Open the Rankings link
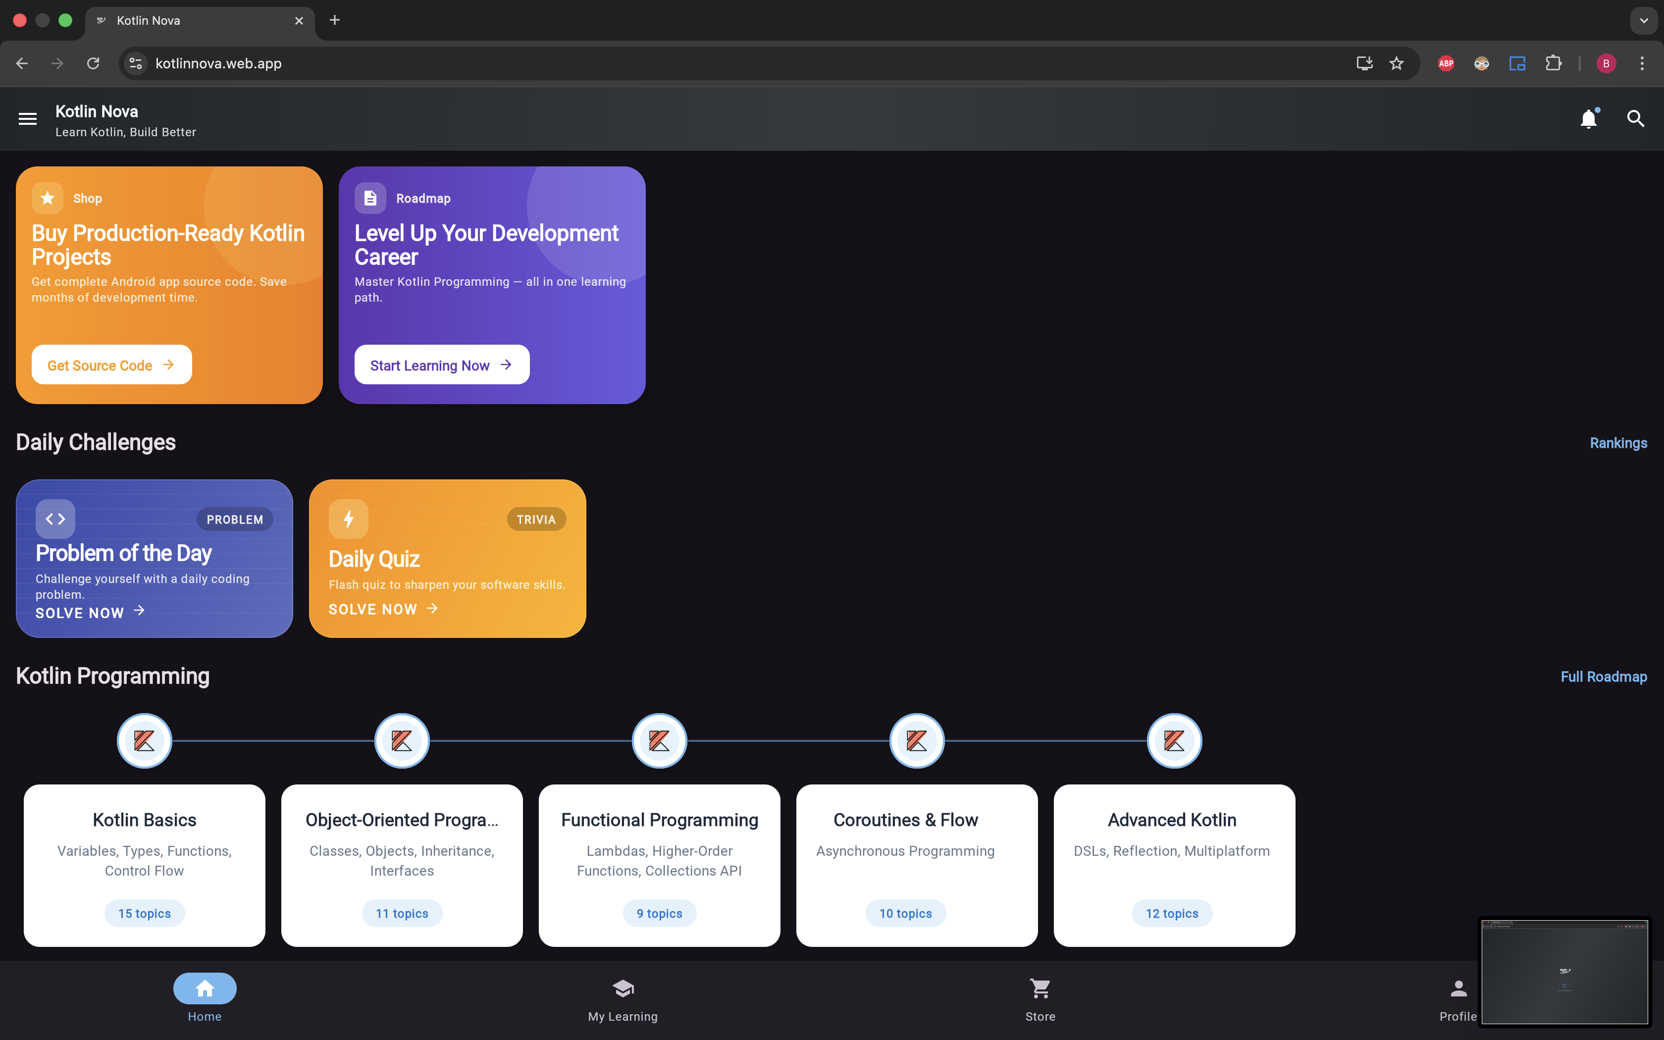Screen dimensions: 1664x1040 tap(1617, 442)
